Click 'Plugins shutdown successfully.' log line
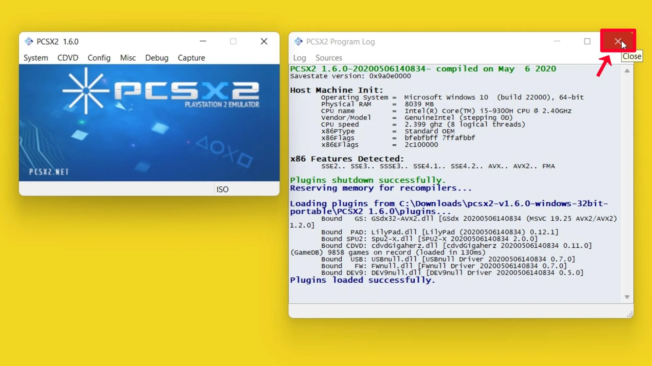 [x=367, y=180]
